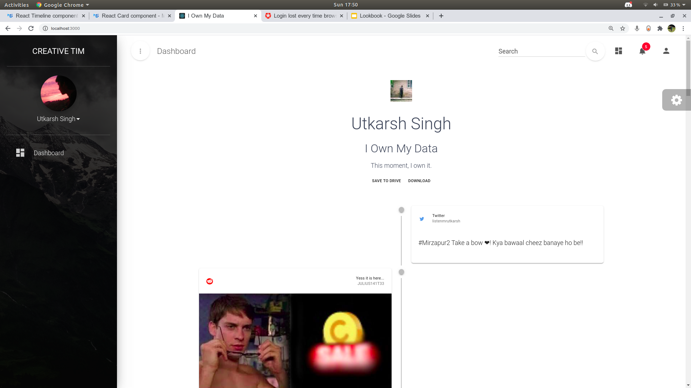Open the dashboard grid icon in header
Screen dimensions: 691x388
point(618,51)
